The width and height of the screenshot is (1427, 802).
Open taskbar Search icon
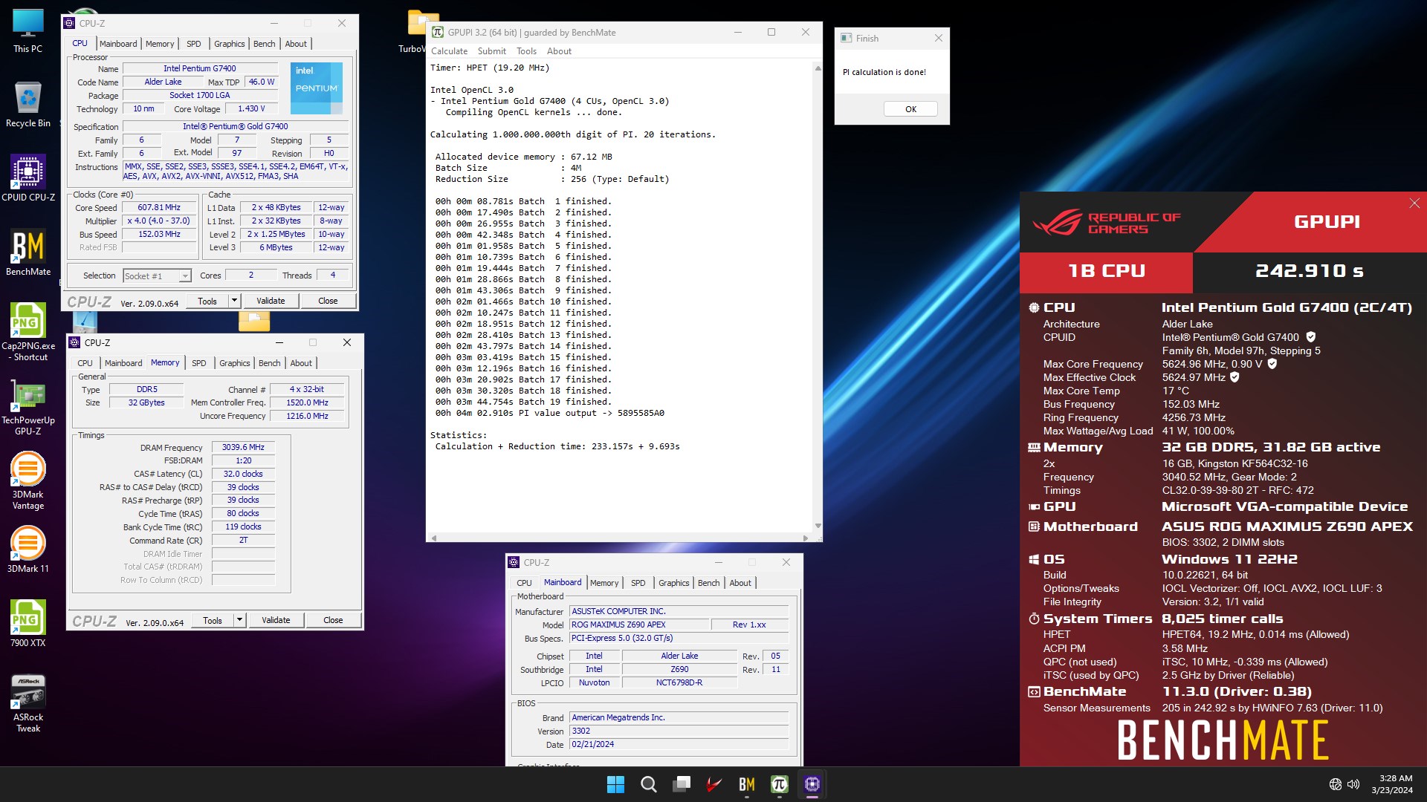point(648,784)
